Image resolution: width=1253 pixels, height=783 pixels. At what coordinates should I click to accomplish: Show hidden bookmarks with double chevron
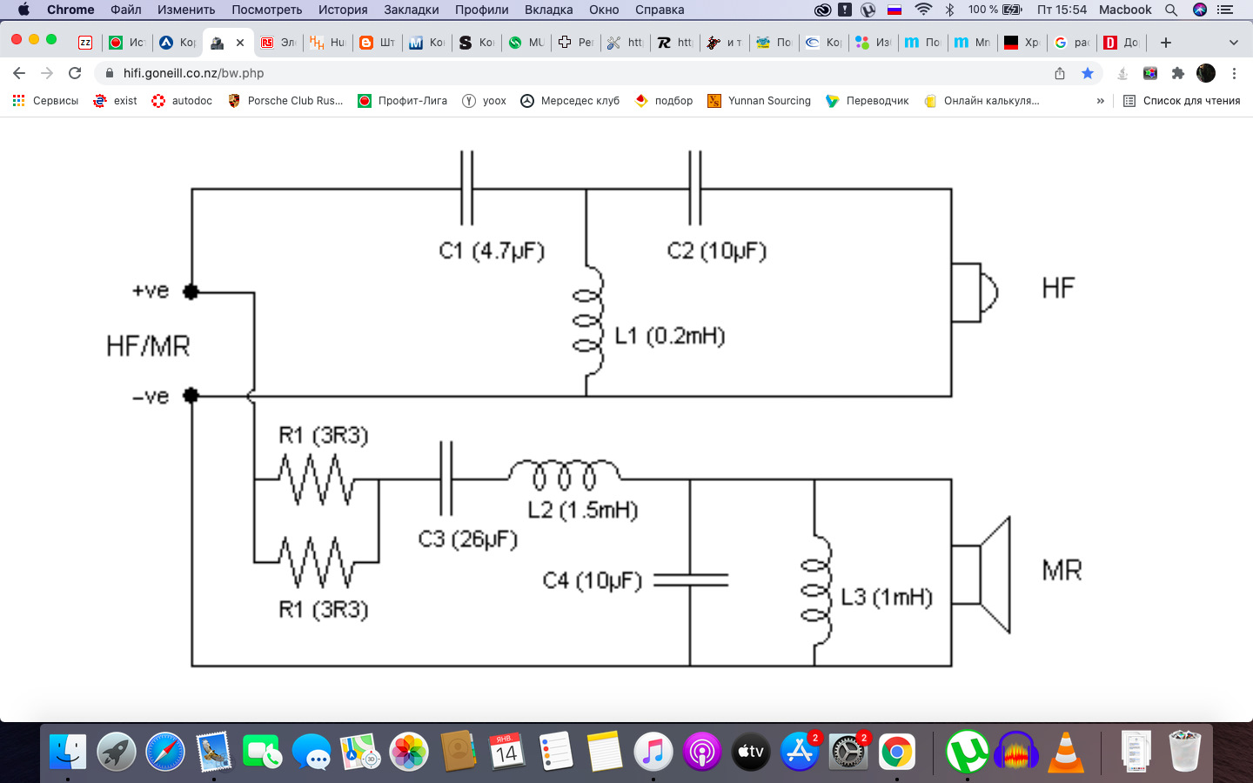(1101, 101)
